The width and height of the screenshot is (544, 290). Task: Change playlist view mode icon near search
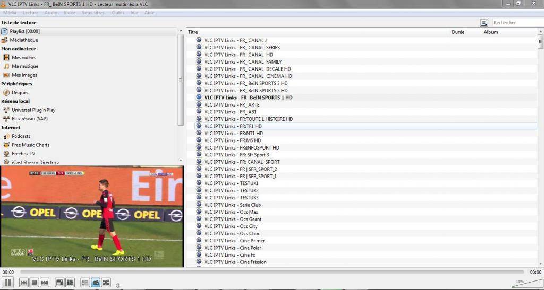[484, 23]
